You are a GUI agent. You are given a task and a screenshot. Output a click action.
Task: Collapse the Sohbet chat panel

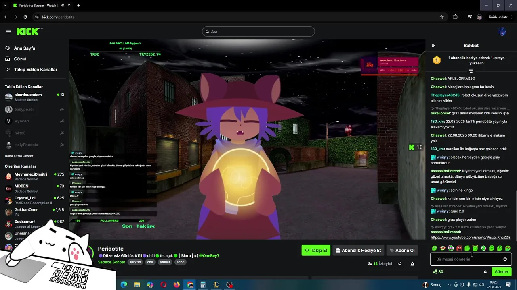tap(433, 46)
